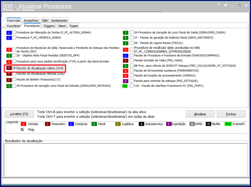Click the blue C icon beside Procedure de Alteração de Senha

coord(9,33)
